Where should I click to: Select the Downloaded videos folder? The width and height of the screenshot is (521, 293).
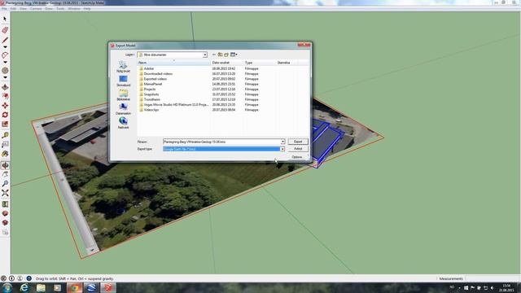[158, 74]
